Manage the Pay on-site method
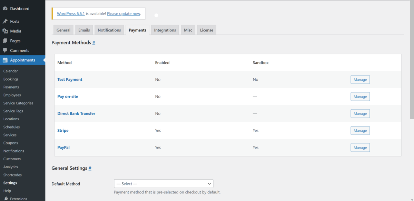 click(360, 97)
